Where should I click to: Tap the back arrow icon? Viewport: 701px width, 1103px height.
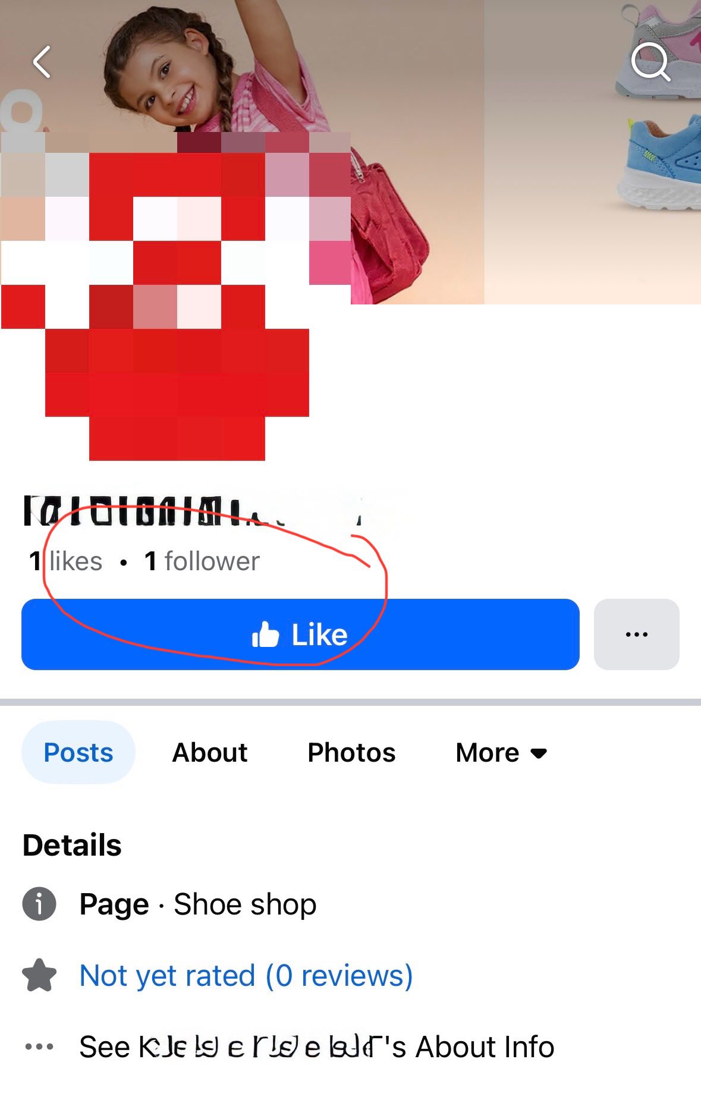pos(42,62)
